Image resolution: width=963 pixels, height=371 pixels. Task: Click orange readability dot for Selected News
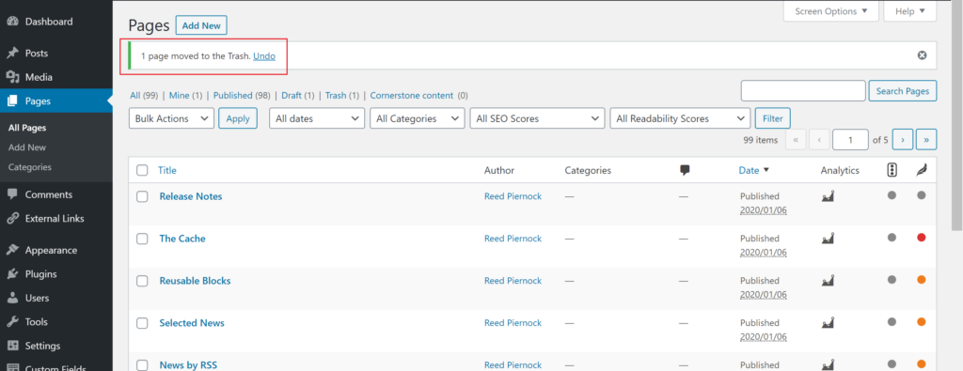click(x=922, y=321)
